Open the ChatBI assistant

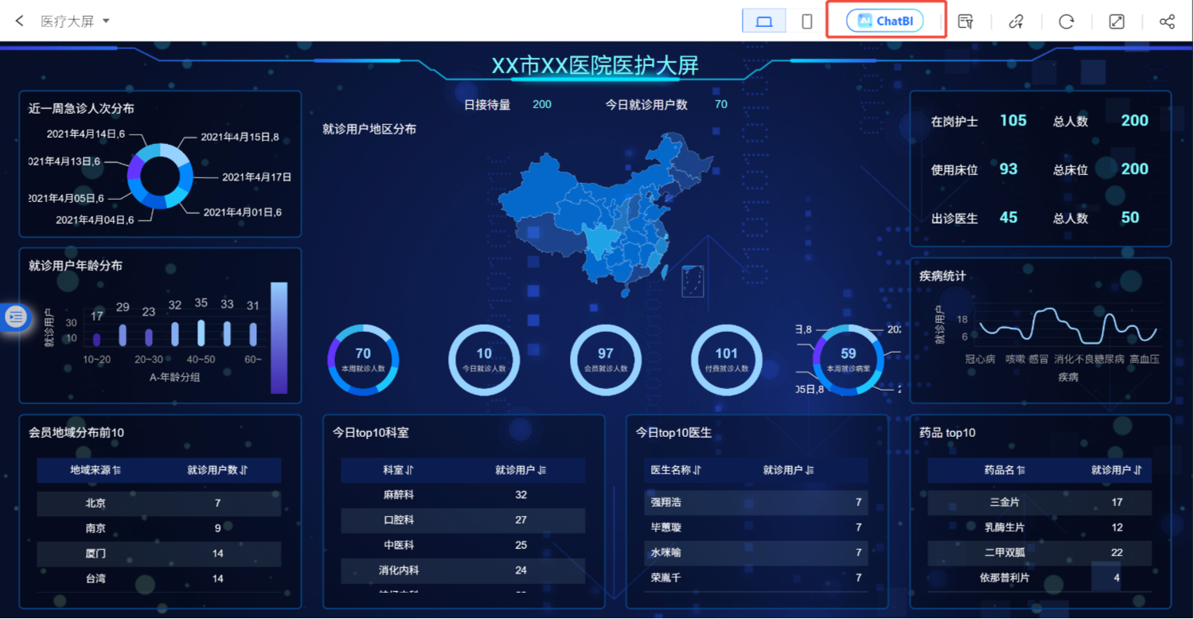click(x=884, y=21)
